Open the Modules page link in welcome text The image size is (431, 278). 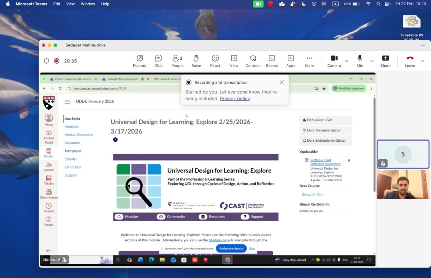coord(219,240)
